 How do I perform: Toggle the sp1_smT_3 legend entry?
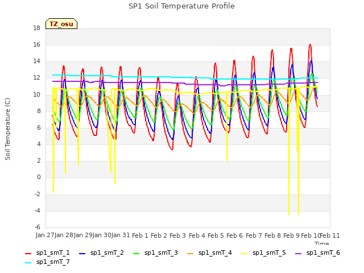[x=155, y=253]
